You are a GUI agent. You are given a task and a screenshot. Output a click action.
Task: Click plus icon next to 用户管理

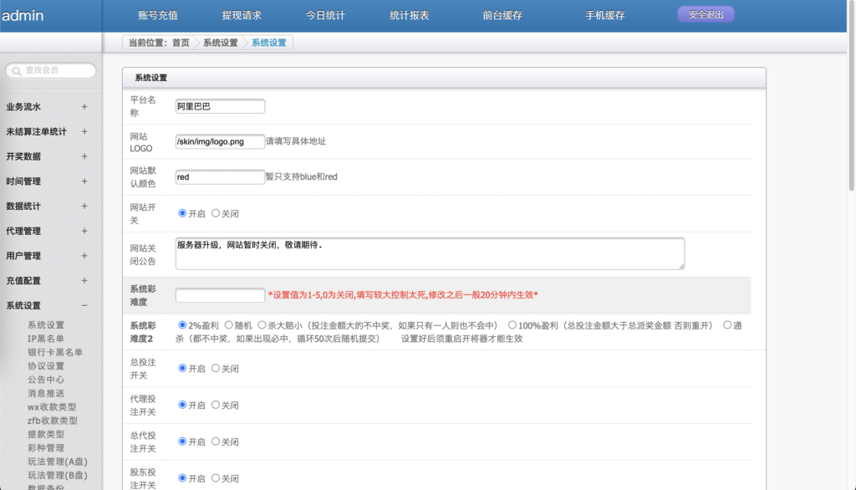tap(84, 256)
